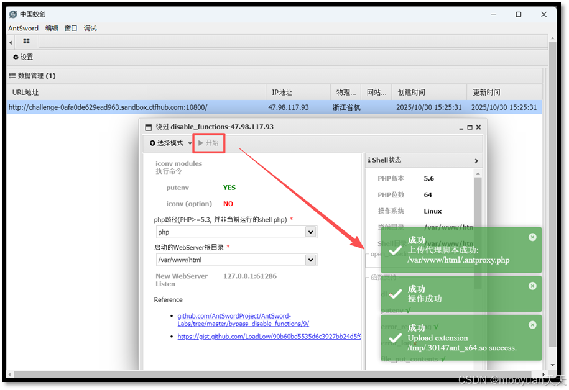Click the php path input field
This screenshot has width=569, height=390.
coord(231,232)
